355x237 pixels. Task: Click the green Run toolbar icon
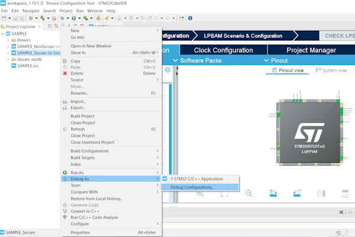pos(73,18)
